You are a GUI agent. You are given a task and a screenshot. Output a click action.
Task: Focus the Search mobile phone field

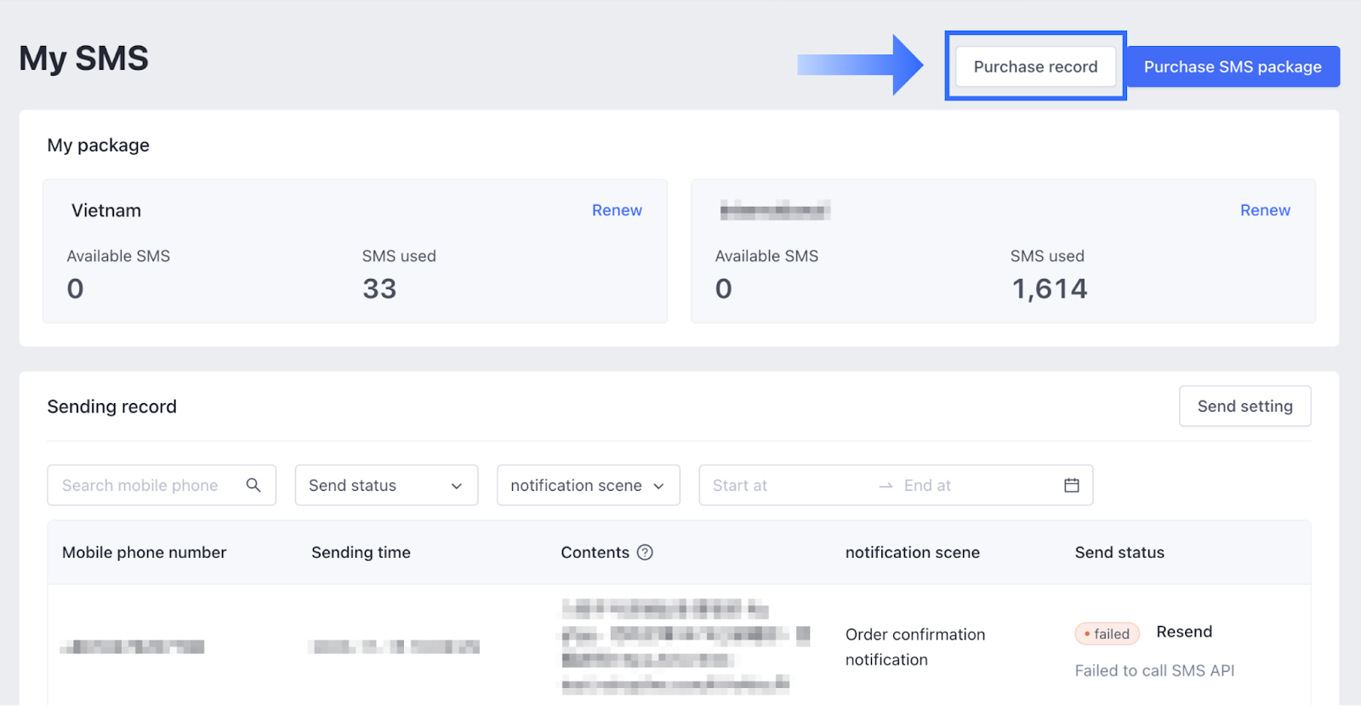(140, 486)
